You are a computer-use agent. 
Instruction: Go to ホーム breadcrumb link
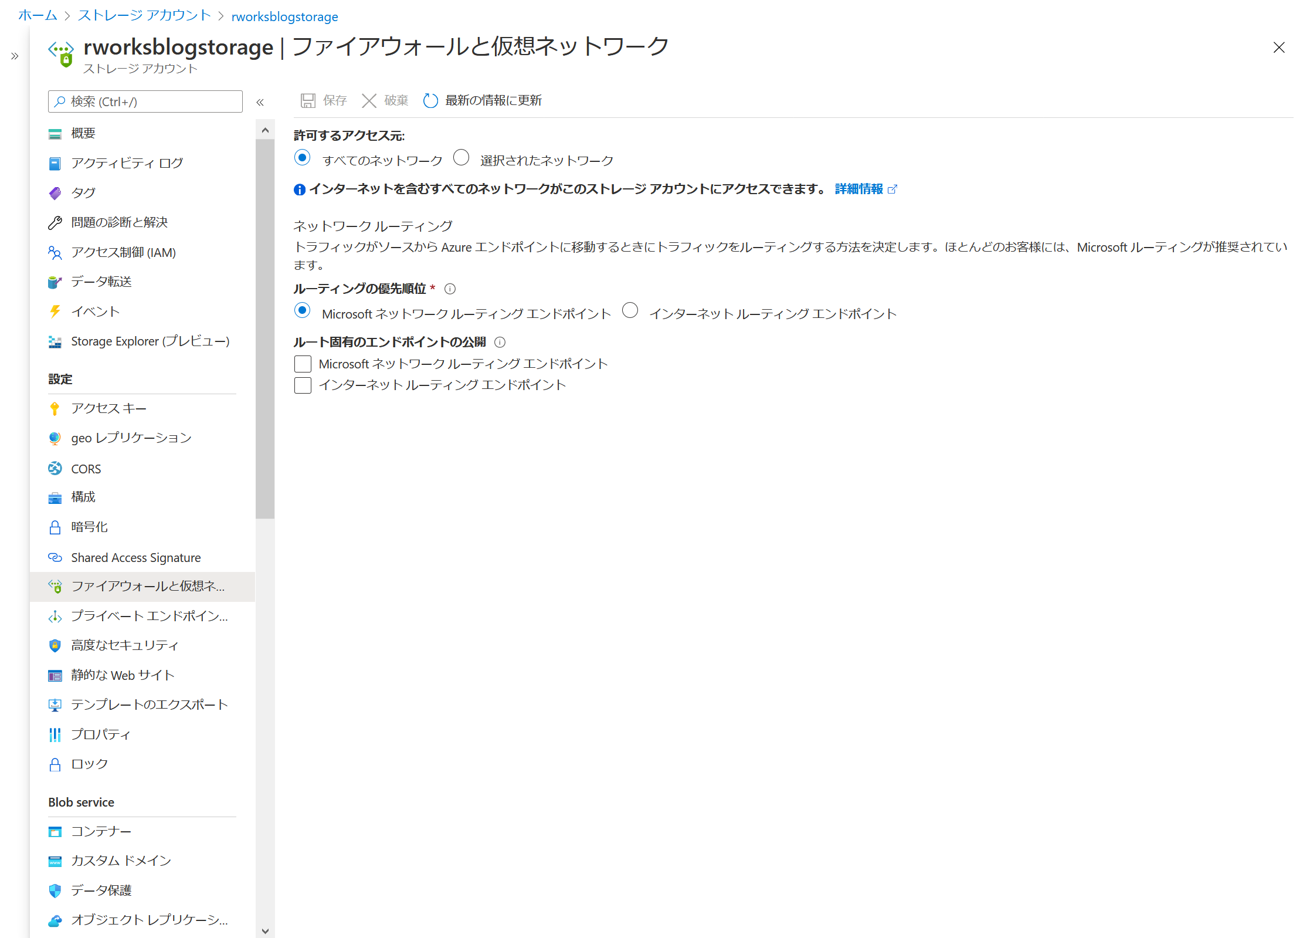click(38, 15)
